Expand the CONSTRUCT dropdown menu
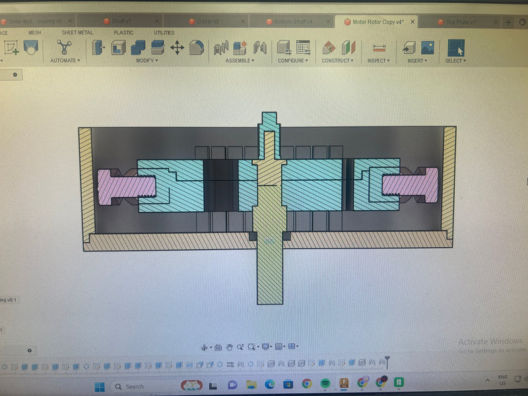The height and width of the screenshot is (396, 528). [x=337, y=61]
